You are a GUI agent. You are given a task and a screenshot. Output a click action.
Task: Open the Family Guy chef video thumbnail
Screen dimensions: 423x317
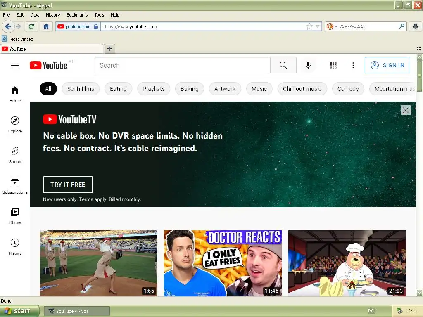click(347, 263)
